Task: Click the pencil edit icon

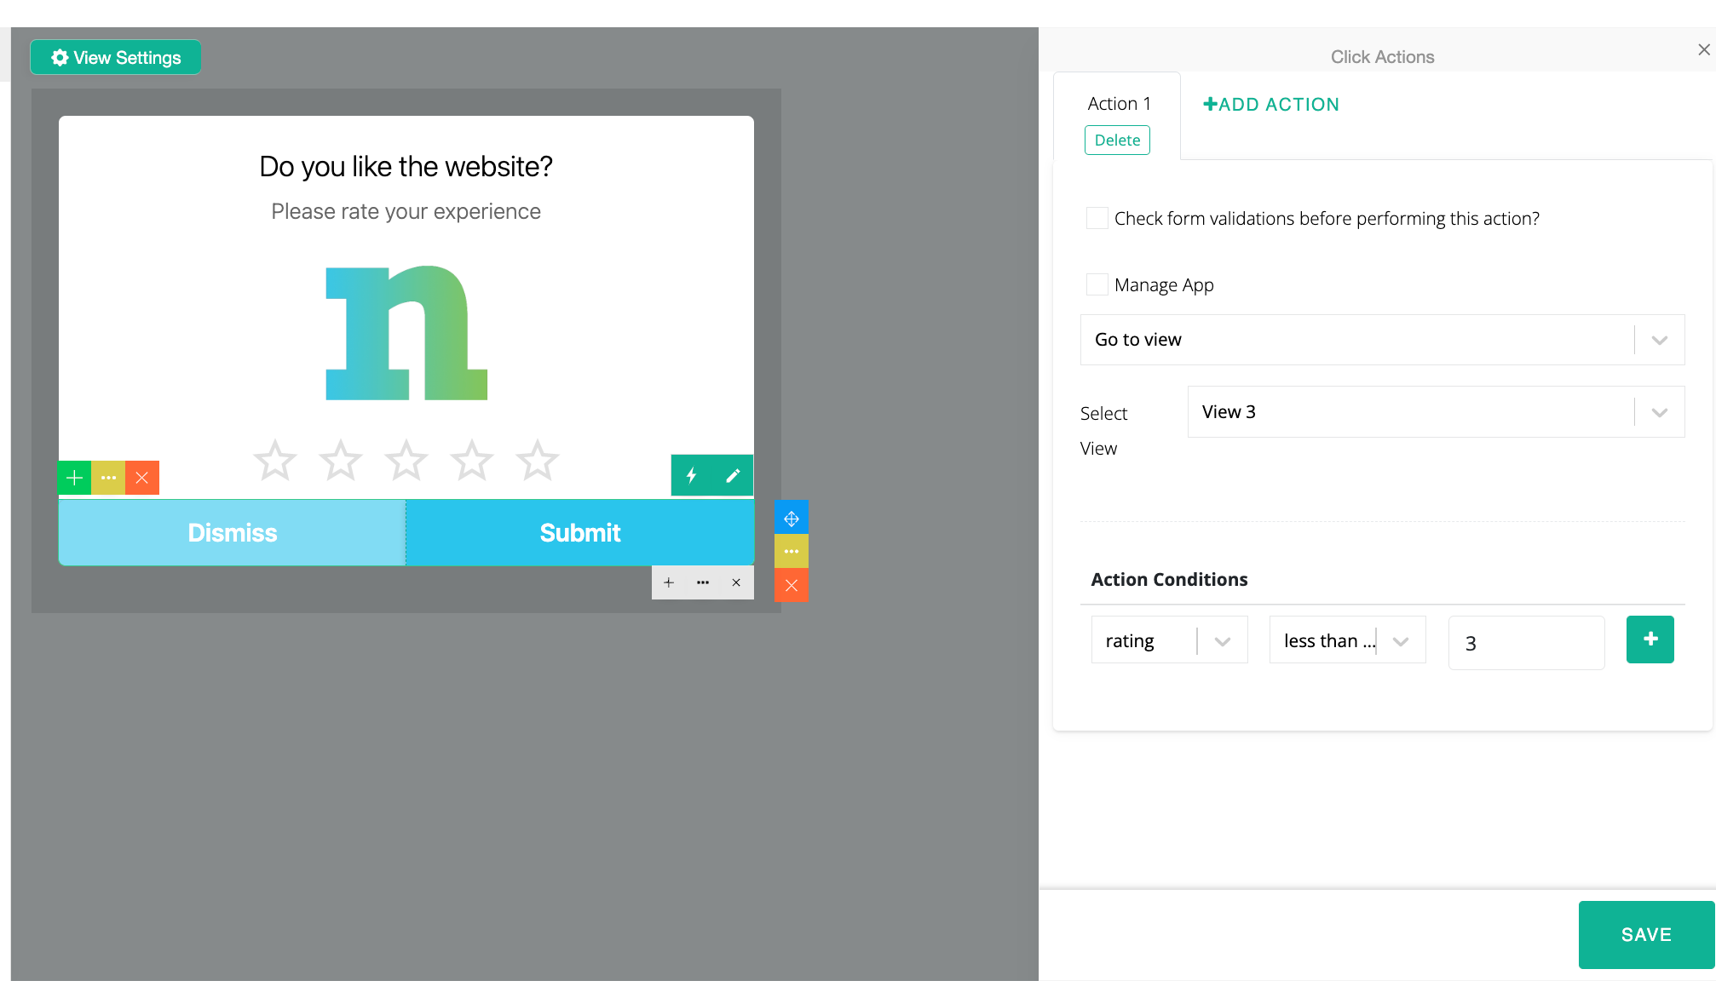Action: (x=733, y=475)
